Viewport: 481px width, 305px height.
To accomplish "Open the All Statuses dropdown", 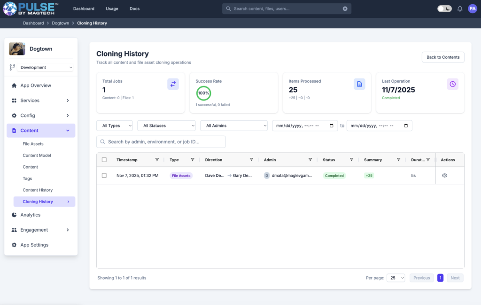I will (x=166, y=125).
